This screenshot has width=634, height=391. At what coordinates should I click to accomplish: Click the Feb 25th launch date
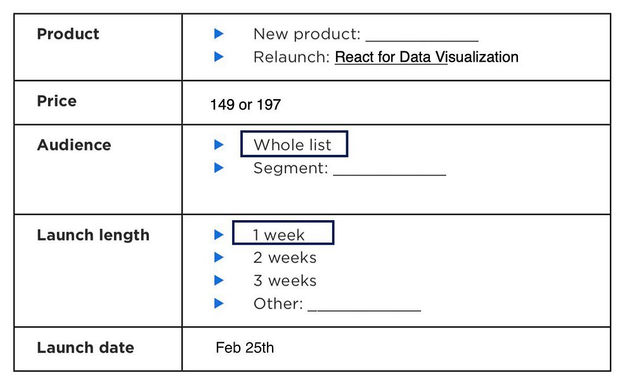coord(245,348)
